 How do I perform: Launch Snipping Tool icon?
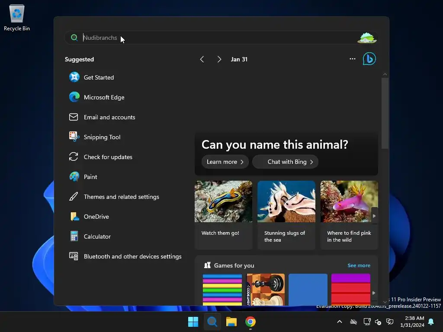click(74, 137)
